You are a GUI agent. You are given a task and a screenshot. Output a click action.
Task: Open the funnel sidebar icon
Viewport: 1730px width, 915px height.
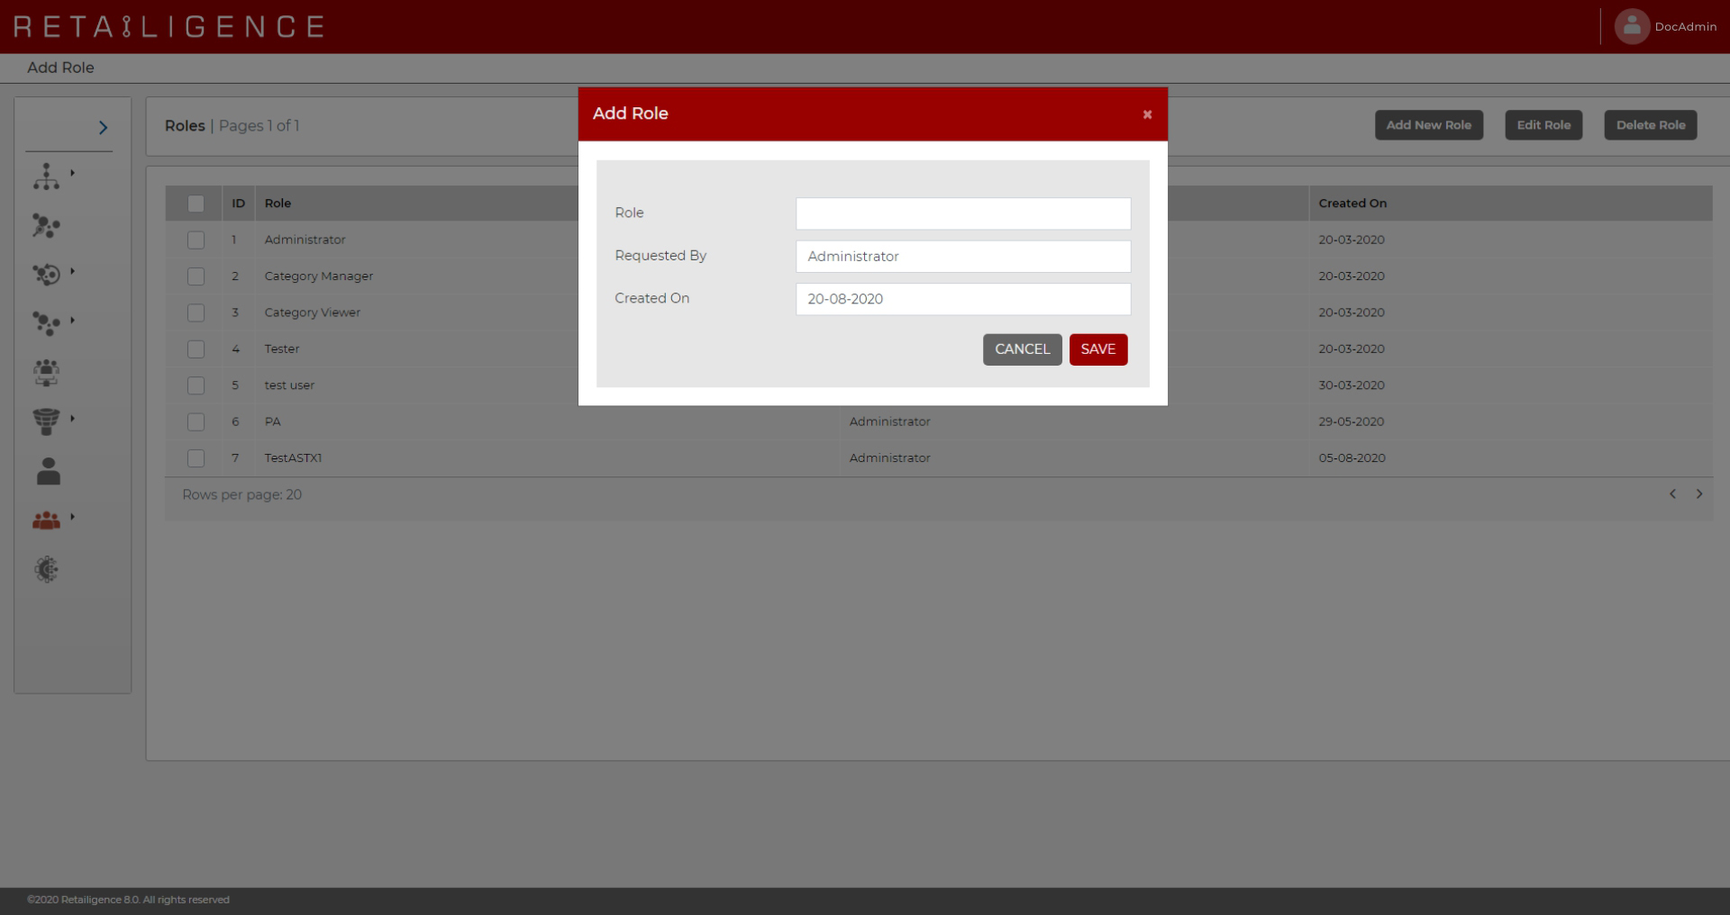tap(46, 421)
